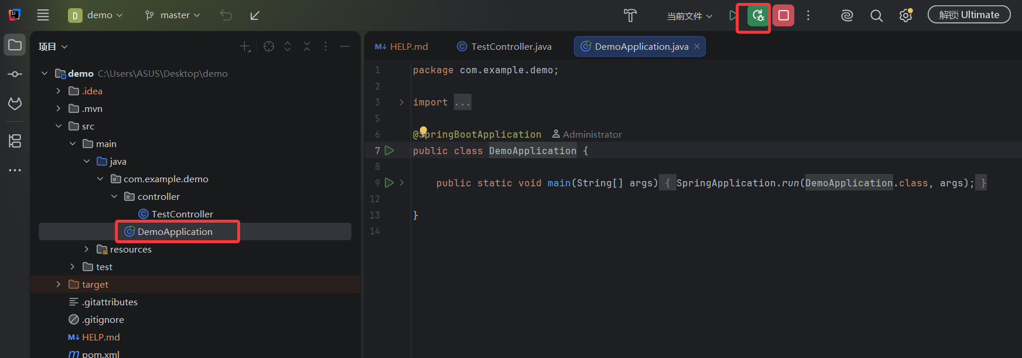The image size is (1022, 358).
Task: Click the Select Opened File crosshair icon
Action: tap(269, 46)
